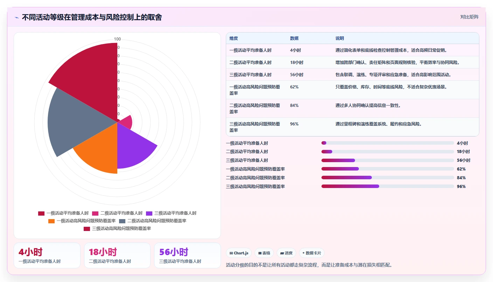This screenshot has width=493, height=282.
Task: Click the 4小时 data card
Action: [47, 255]
